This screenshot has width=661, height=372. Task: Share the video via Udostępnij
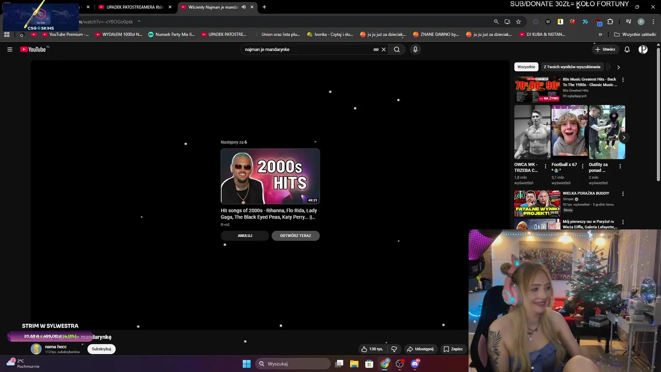pos(420,349)
